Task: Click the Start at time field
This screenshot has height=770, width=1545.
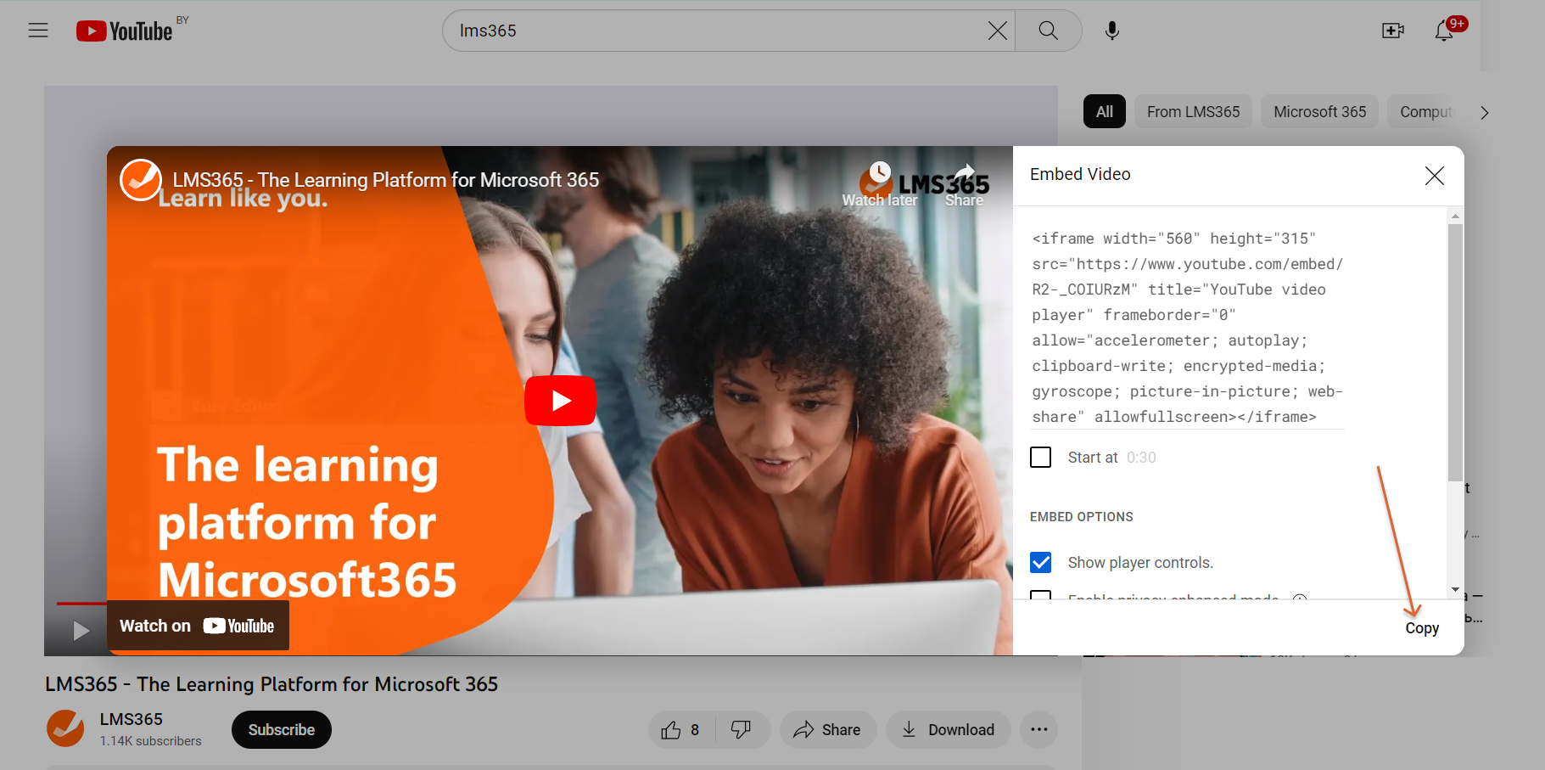Action: (1141, 458)
